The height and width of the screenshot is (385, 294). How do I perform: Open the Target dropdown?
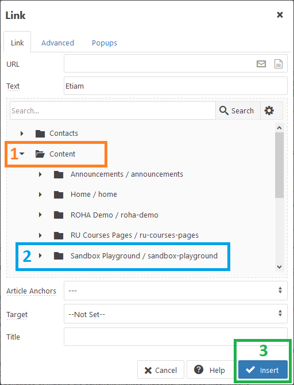coord(175,314)
